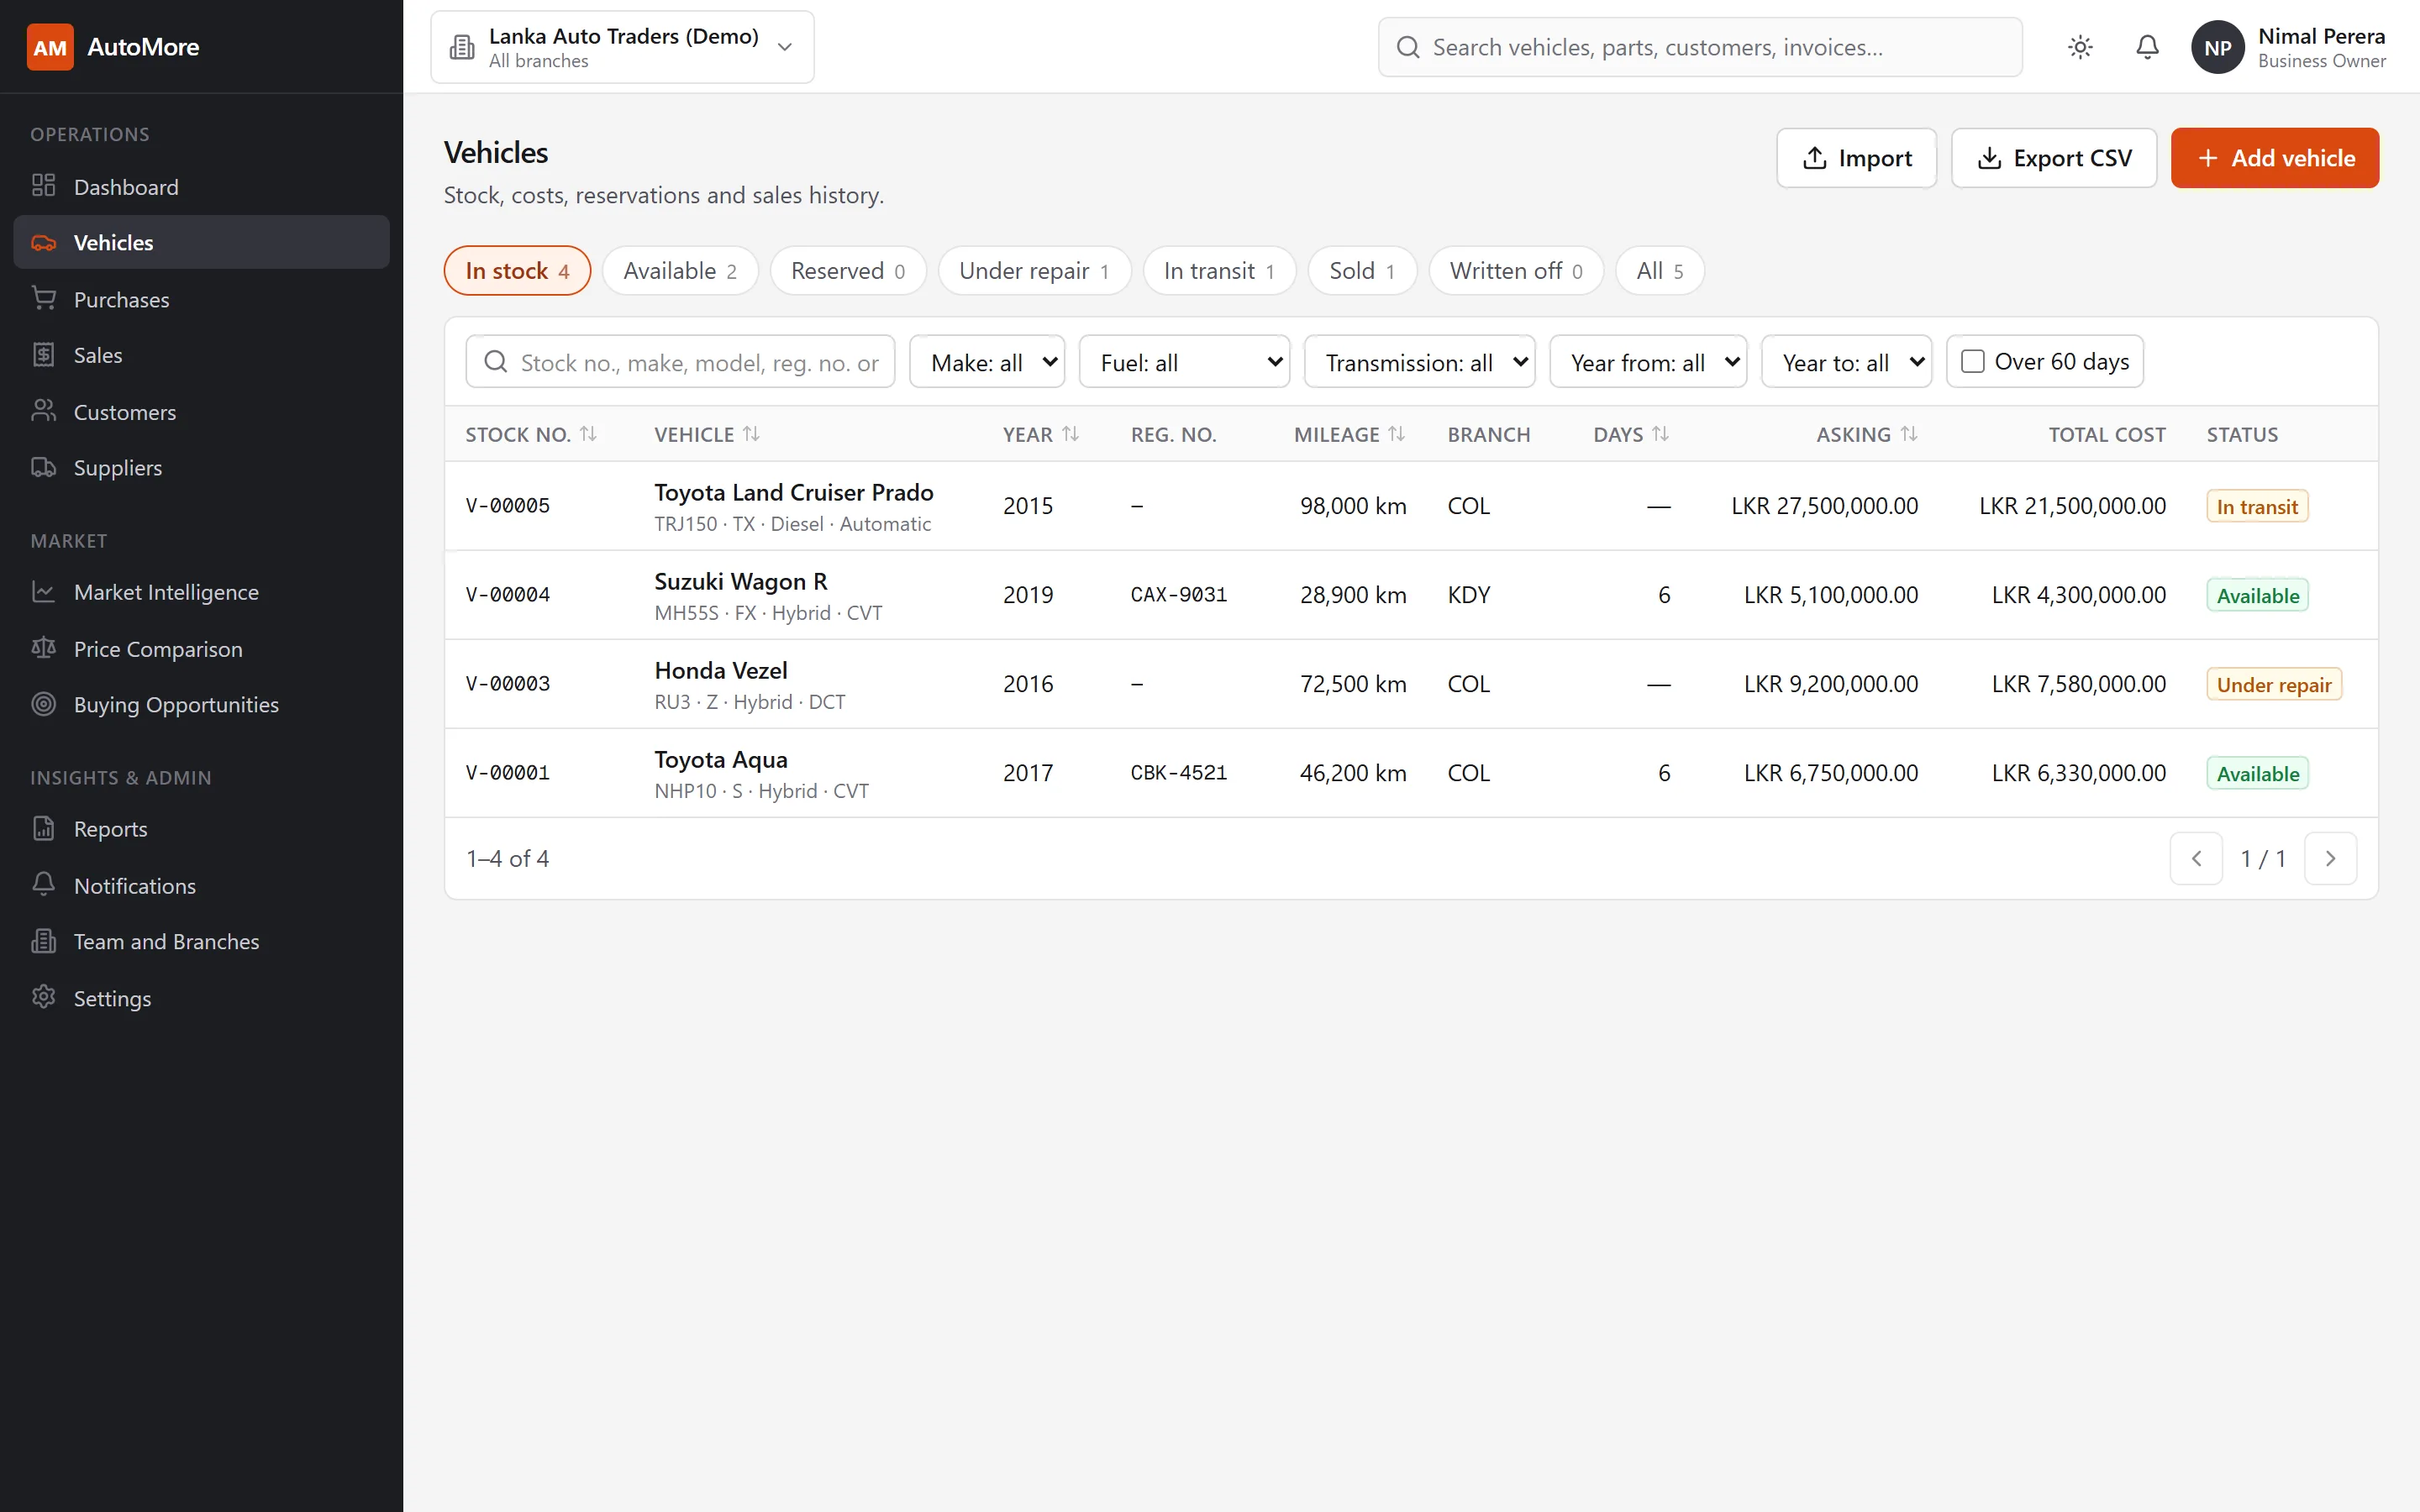Click the Sales receipt icon
Image resolution: width=2420 pixels, height=1512 pixels.
[43, 355]
